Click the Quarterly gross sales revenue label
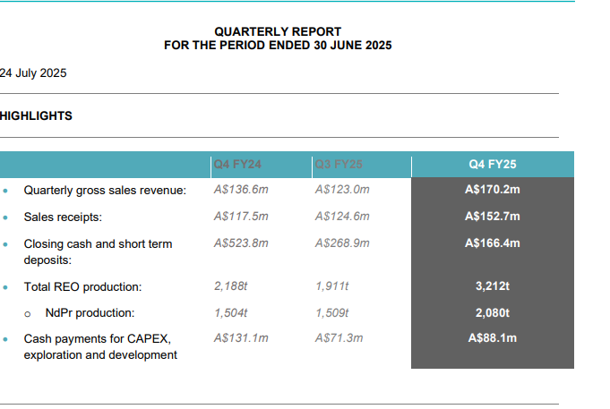 pos(105,190)
